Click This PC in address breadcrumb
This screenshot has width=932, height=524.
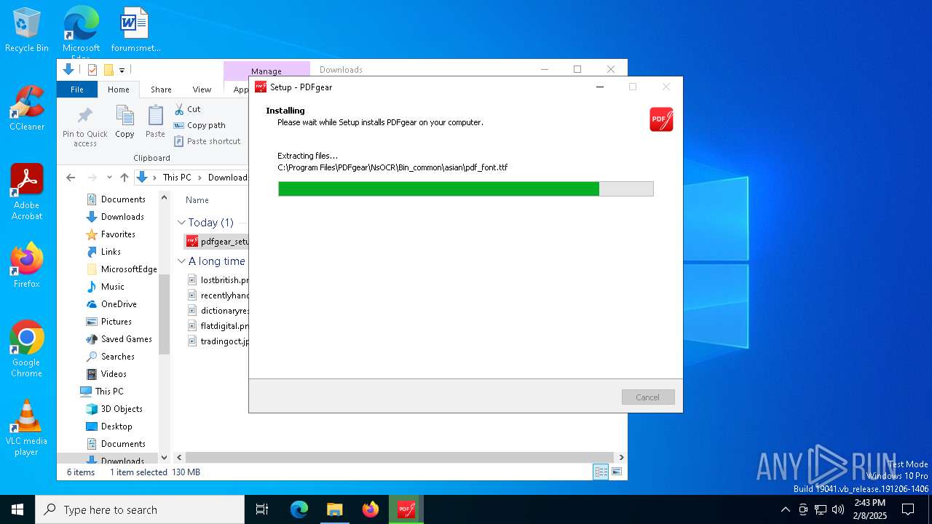(x=177, y=178)
